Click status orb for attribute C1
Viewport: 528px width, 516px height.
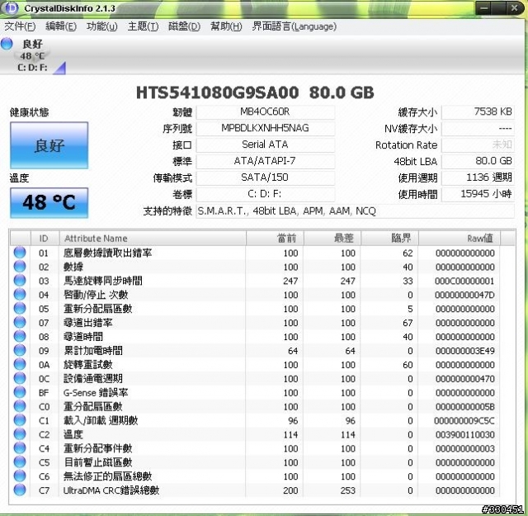pos(20,420)
